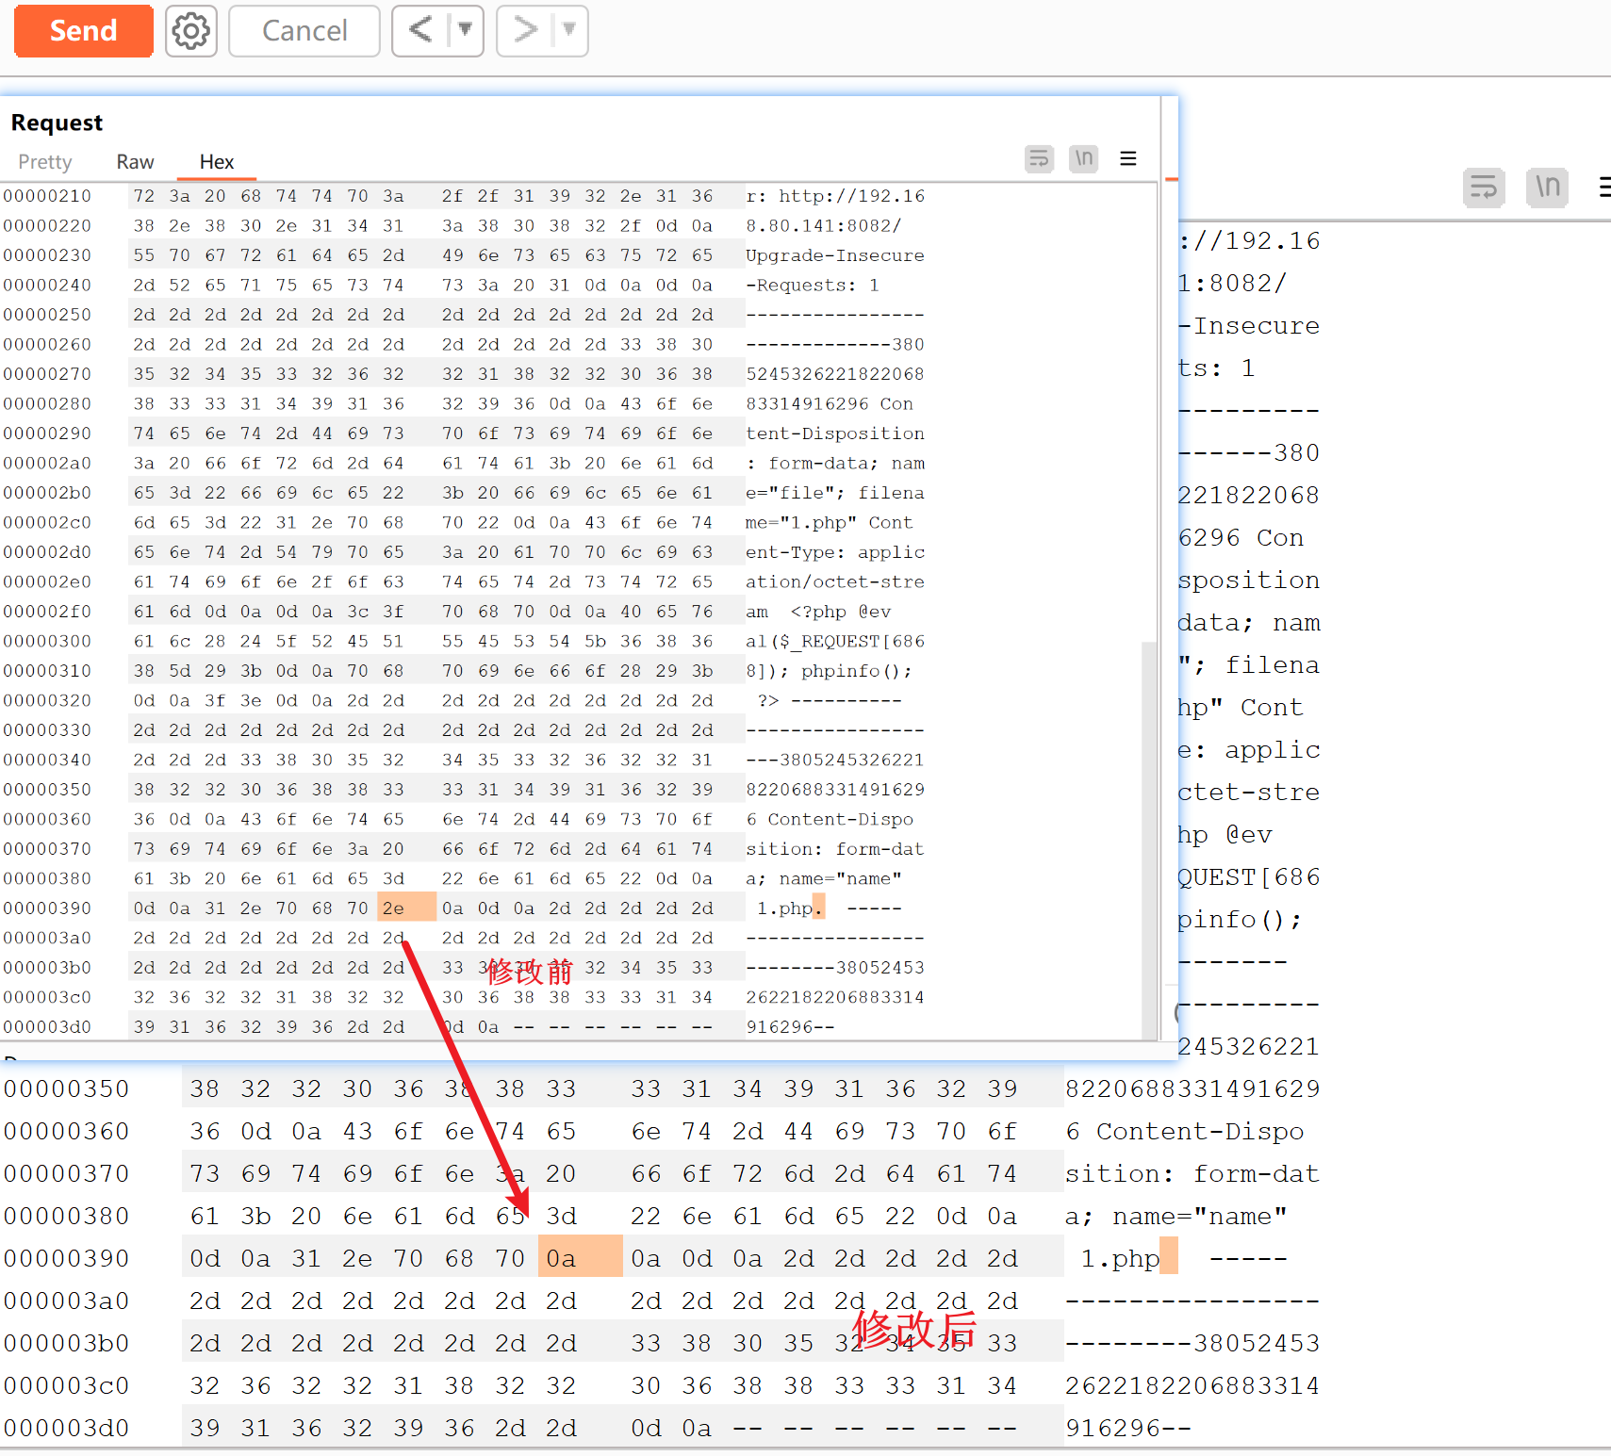Select offset 00000350 in lower enlarged view
Screen dimensions: 1611x1456
click(66, 1089)
